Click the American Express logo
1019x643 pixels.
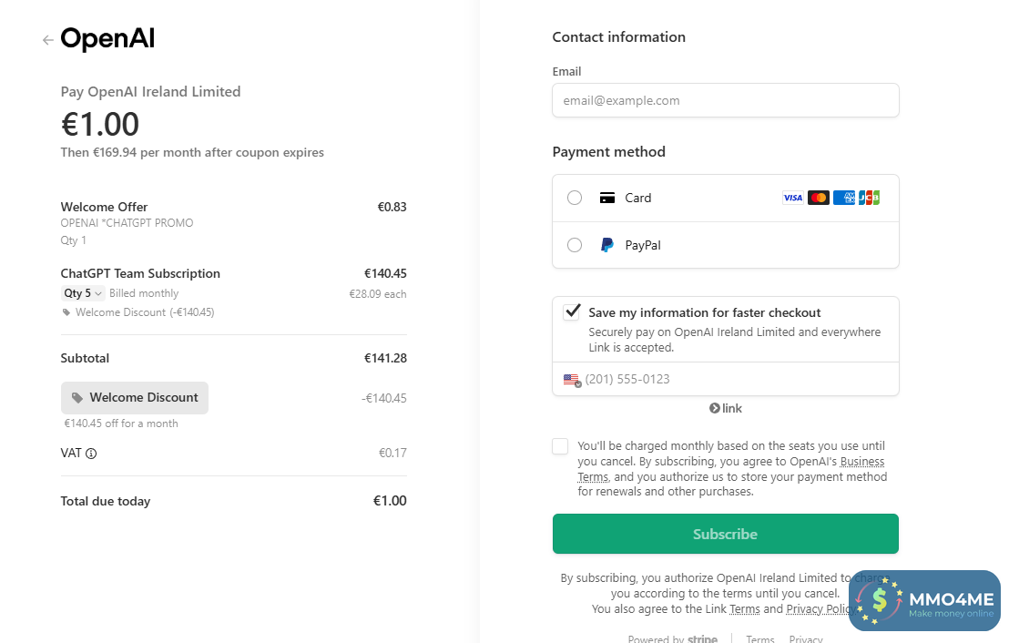point(843,198)
